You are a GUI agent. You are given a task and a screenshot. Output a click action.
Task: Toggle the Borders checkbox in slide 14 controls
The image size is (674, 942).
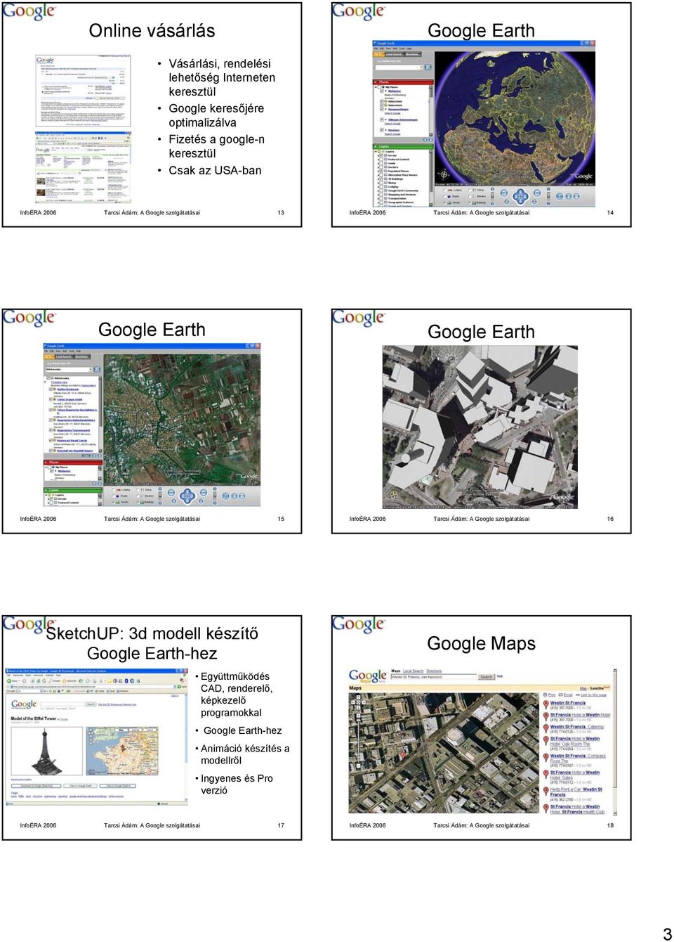coord(470,196)
